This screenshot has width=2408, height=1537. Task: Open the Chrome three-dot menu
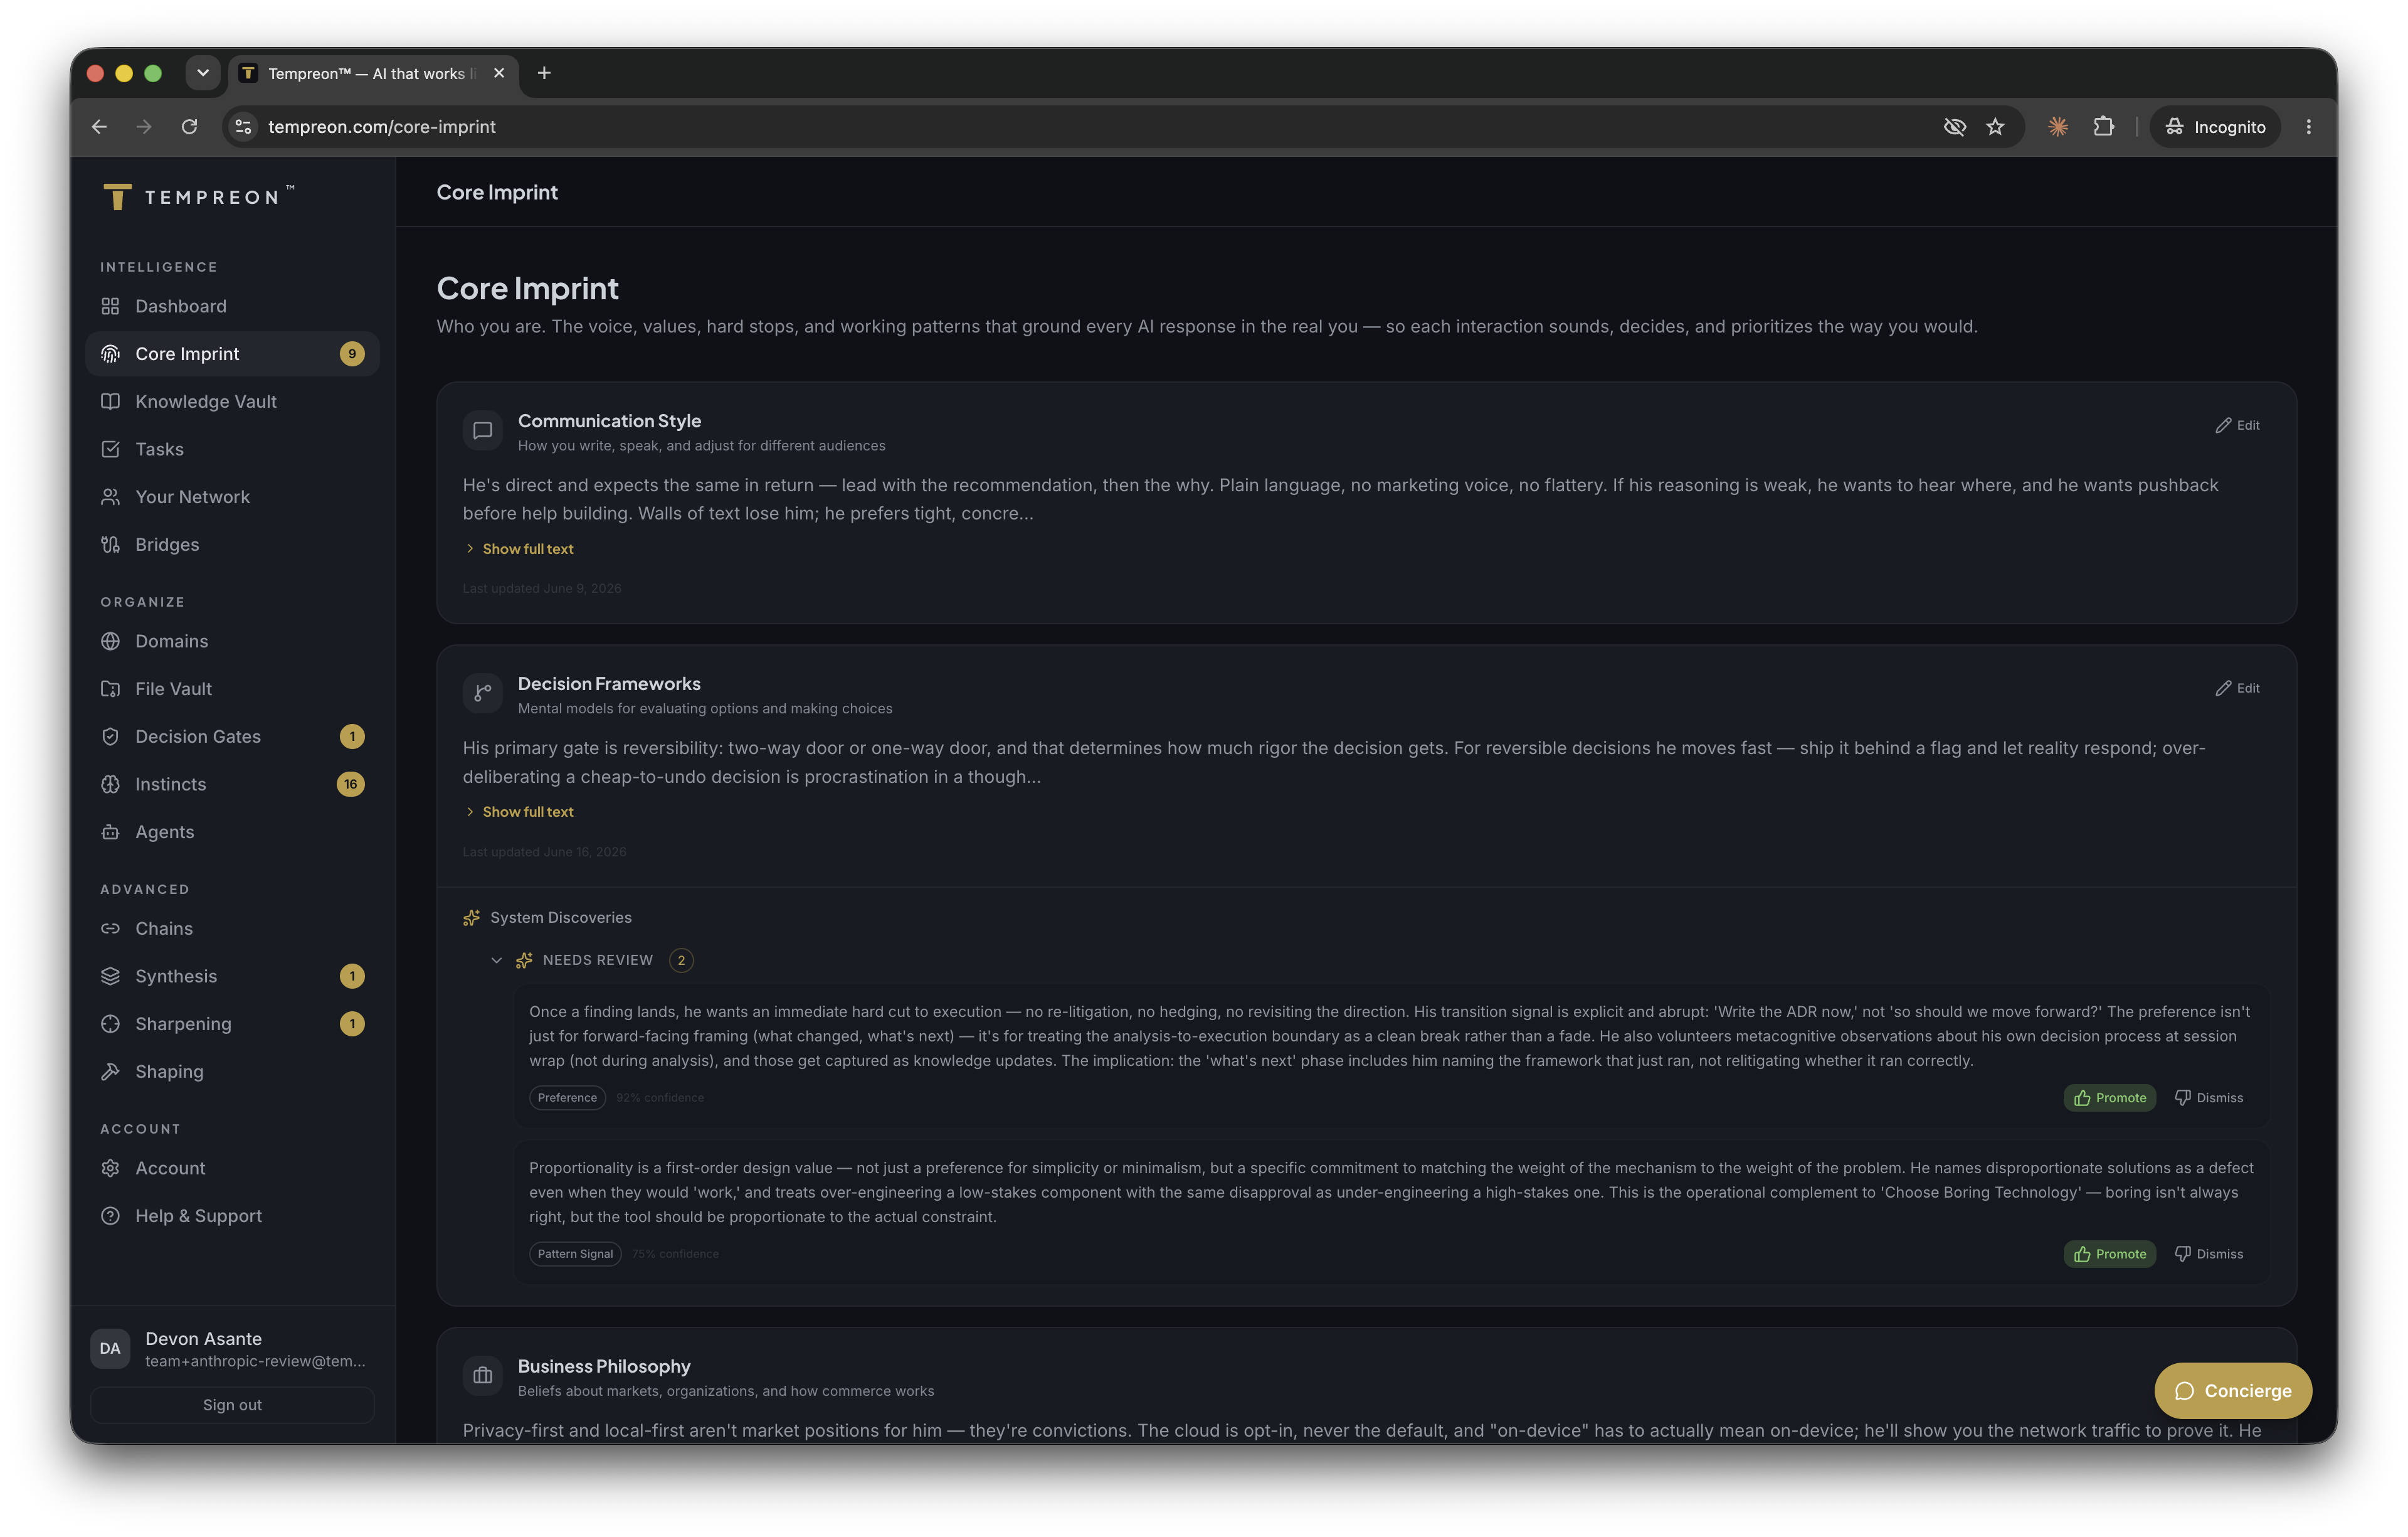[2308, 127]
